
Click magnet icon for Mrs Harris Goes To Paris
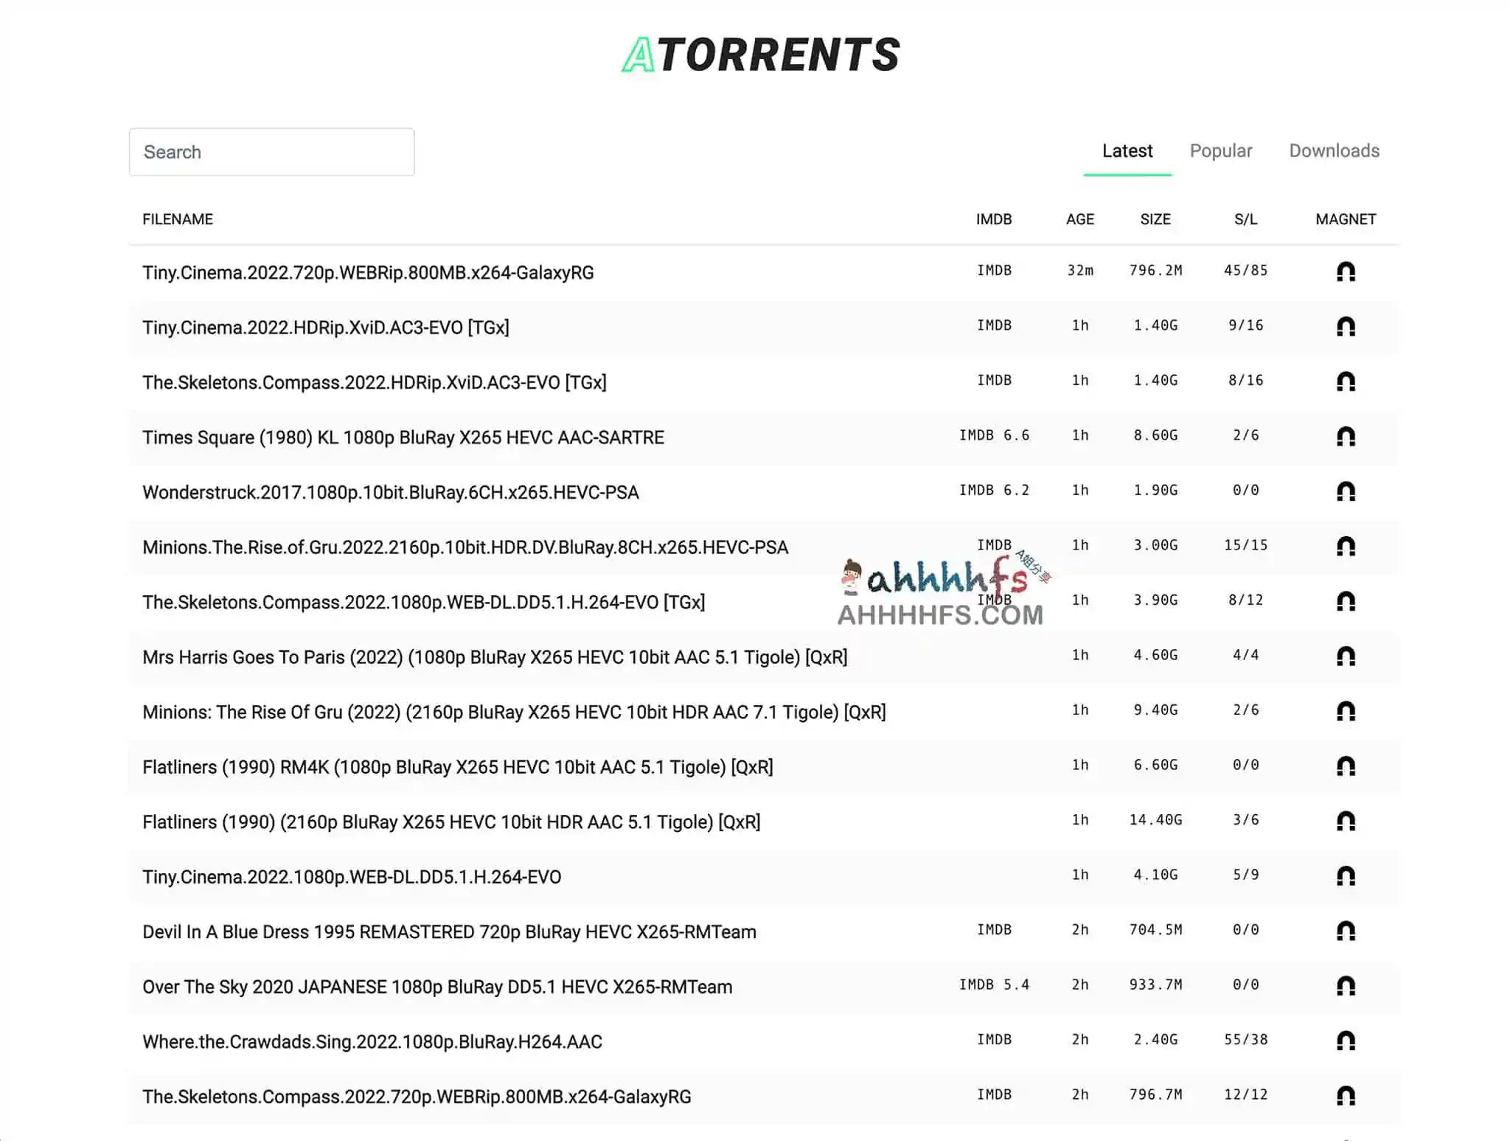[x=1346, y=656]
